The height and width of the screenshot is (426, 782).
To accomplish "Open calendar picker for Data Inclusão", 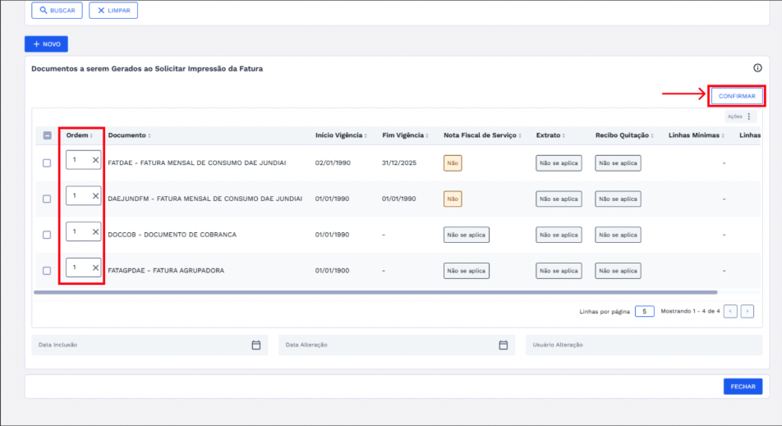I will [x=256, y=345].
